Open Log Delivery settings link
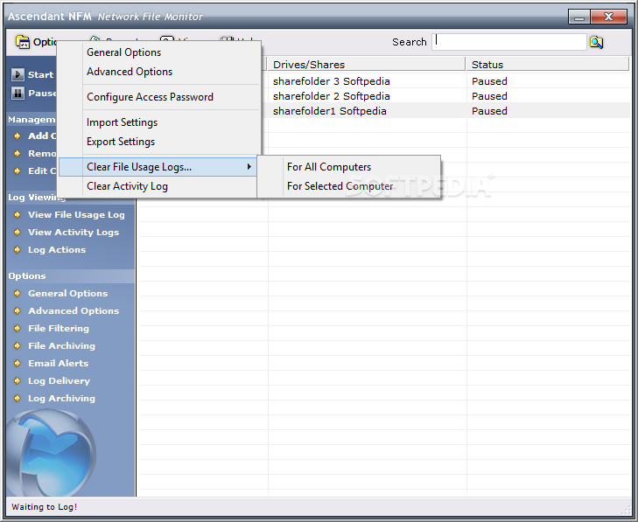 [x=59, y=380]
